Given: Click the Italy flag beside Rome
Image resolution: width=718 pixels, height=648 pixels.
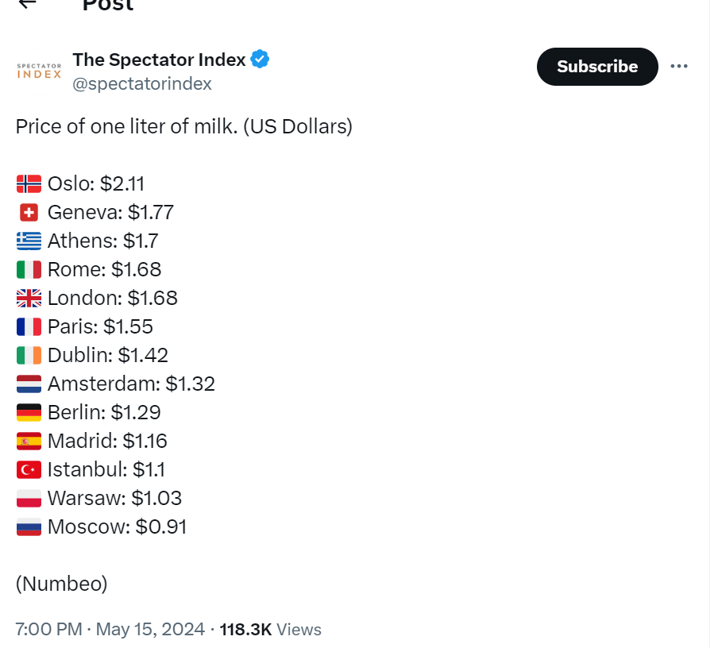Looking at the screenshot, I should click(x=29, y=270).
